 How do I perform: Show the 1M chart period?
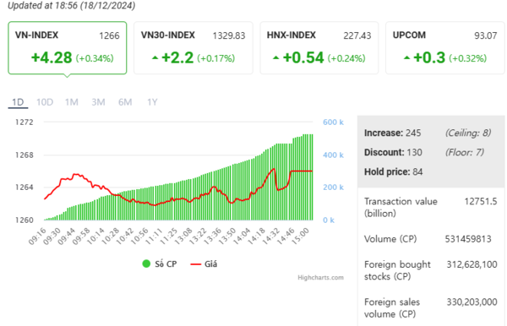72,102
